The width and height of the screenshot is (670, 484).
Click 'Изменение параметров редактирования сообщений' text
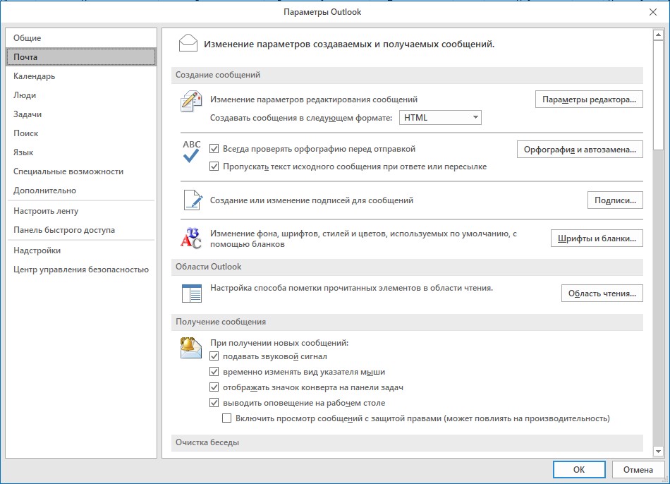(314, 99)
